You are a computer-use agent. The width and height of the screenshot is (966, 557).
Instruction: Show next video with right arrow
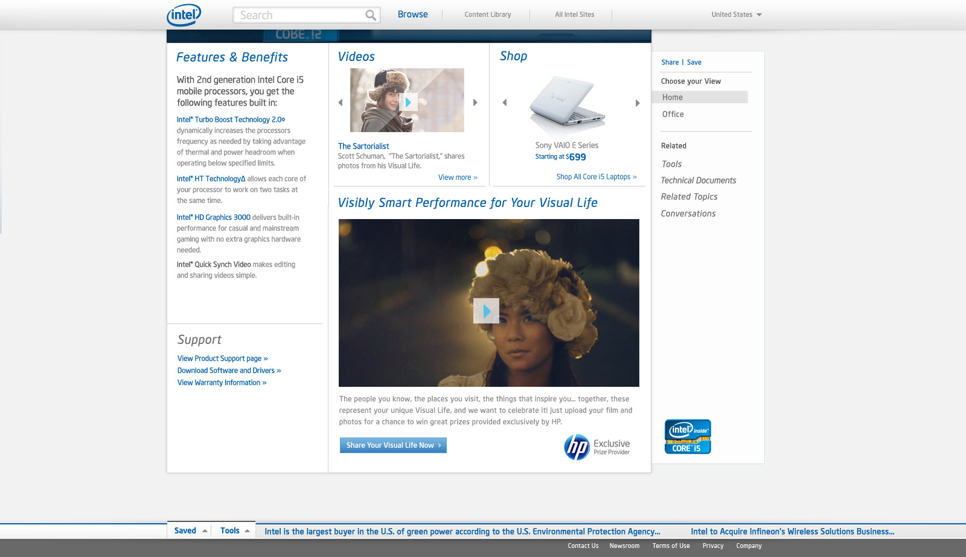(x=475, y=103)
